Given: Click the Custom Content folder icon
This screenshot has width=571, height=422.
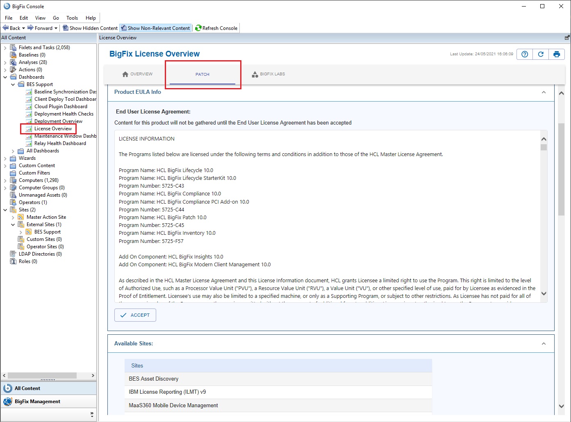Looking at the screenshot, I should click(13, 166).
